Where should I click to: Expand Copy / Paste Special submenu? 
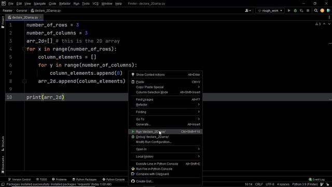(x=165, y=87)
